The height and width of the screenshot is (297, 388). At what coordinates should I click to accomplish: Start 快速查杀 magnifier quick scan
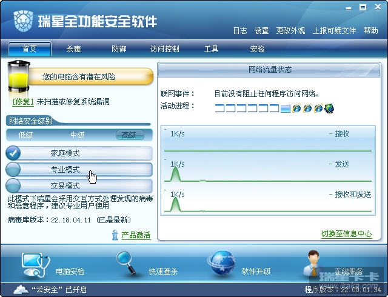[126, 263]
